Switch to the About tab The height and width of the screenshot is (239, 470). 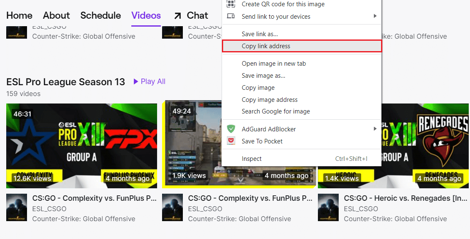tap(57, 15)
